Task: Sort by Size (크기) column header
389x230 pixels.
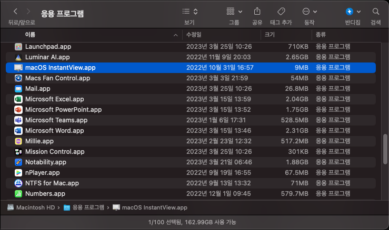Action: [x=270, y=35]
